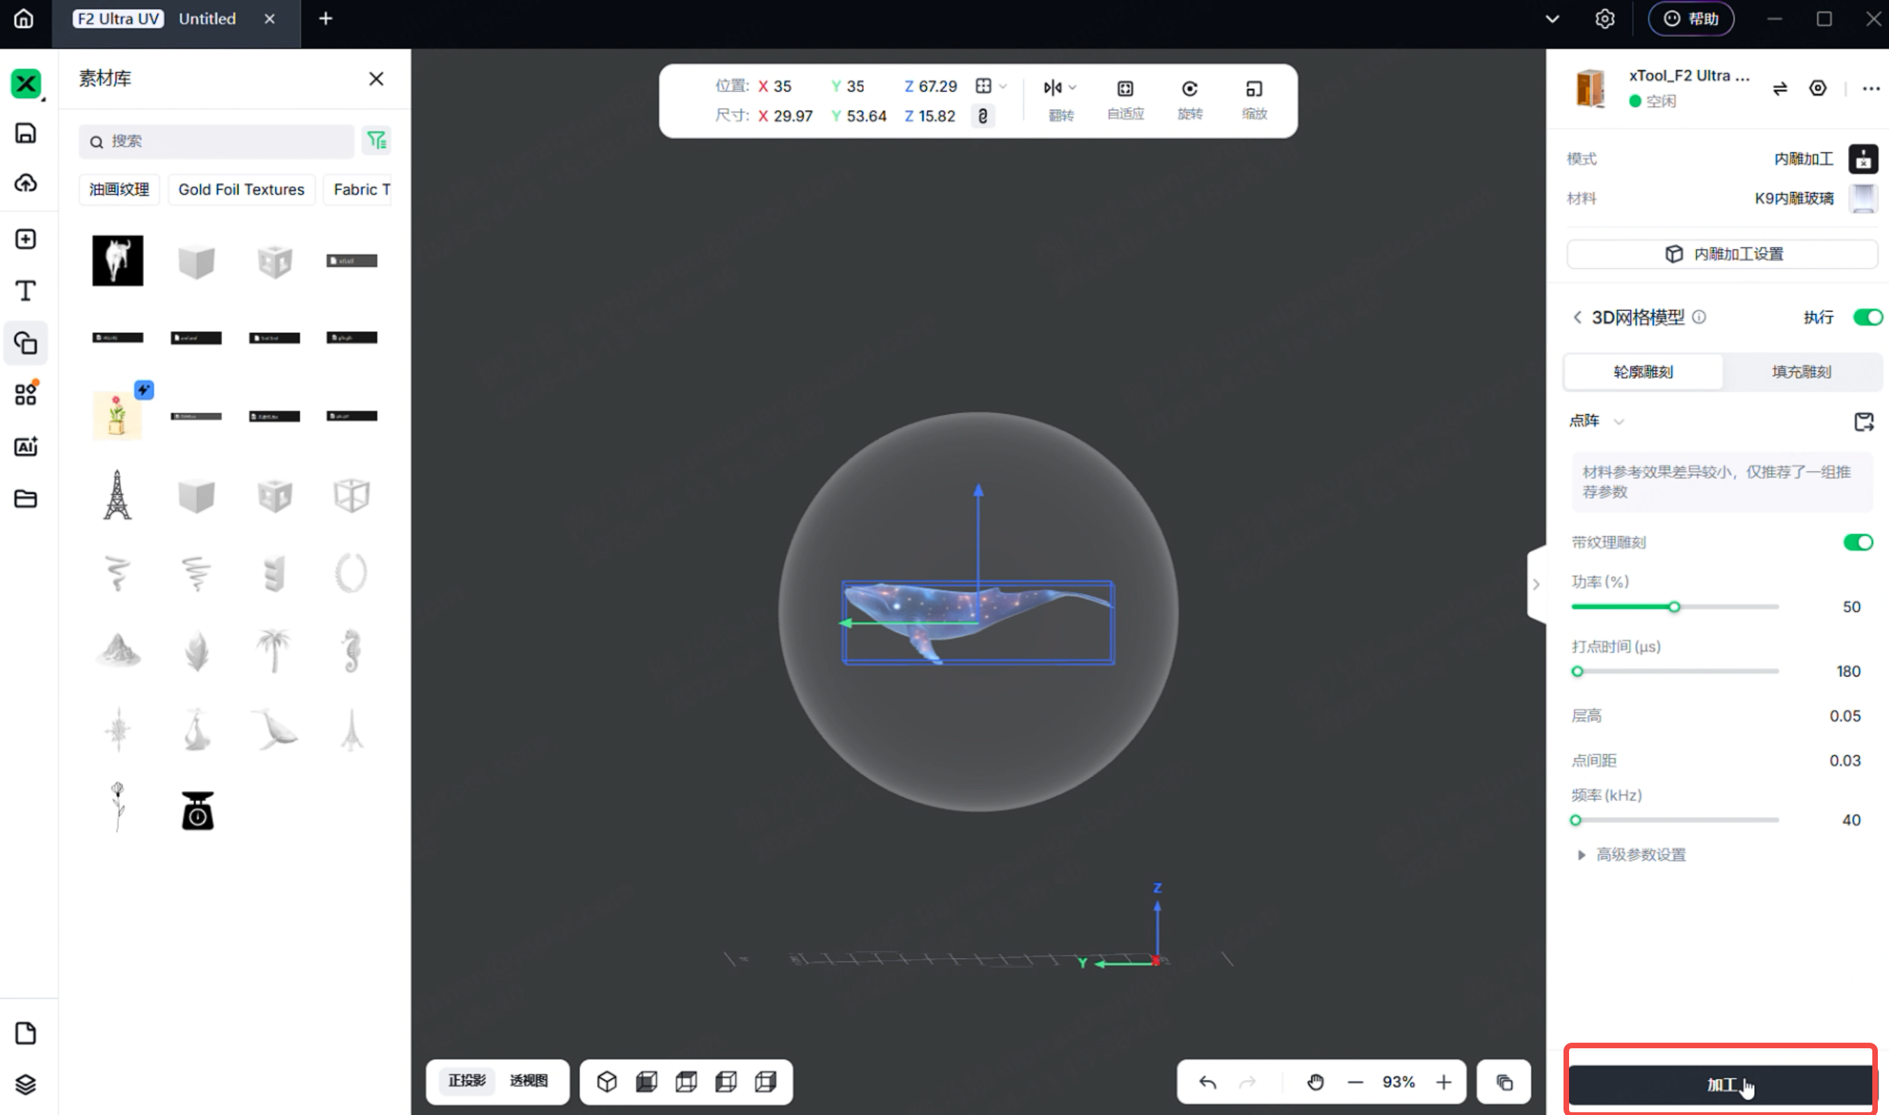1889x1115 pixels.
Task: Collapse the right panel with arrow handle
Action: (1536, 584)
